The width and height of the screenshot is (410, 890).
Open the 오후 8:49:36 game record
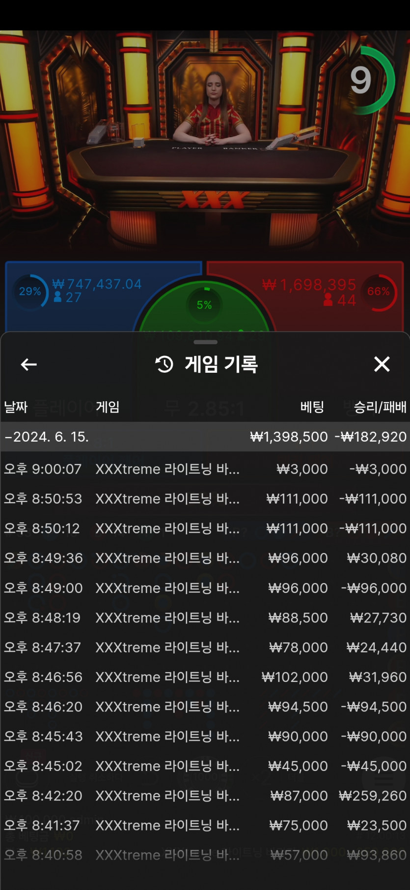click(x=205, y=558)
